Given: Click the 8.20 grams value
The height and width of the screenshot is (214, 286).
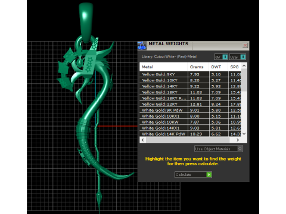Looking at the screenshot, I should pyautogui.click(x=195, y=80).
